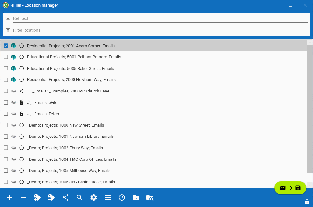Image resolution: width=313 pixels, height=207 pixels.
Task: Click circle status icon on 1001 Newham Library row
Action: [21, 137]
